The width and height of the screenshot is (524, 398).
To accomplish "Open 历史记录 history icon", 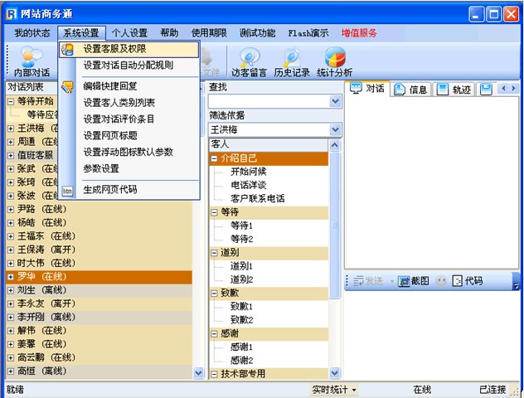I will pyautogui.click(x=292, y=62).
